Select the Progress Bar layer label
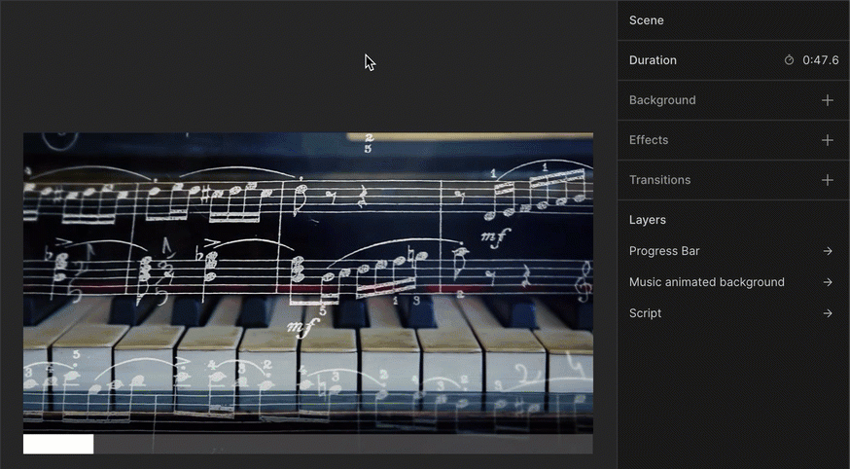Image resolution: width=850 pixels, height=469 pixels. coord(664,251)
